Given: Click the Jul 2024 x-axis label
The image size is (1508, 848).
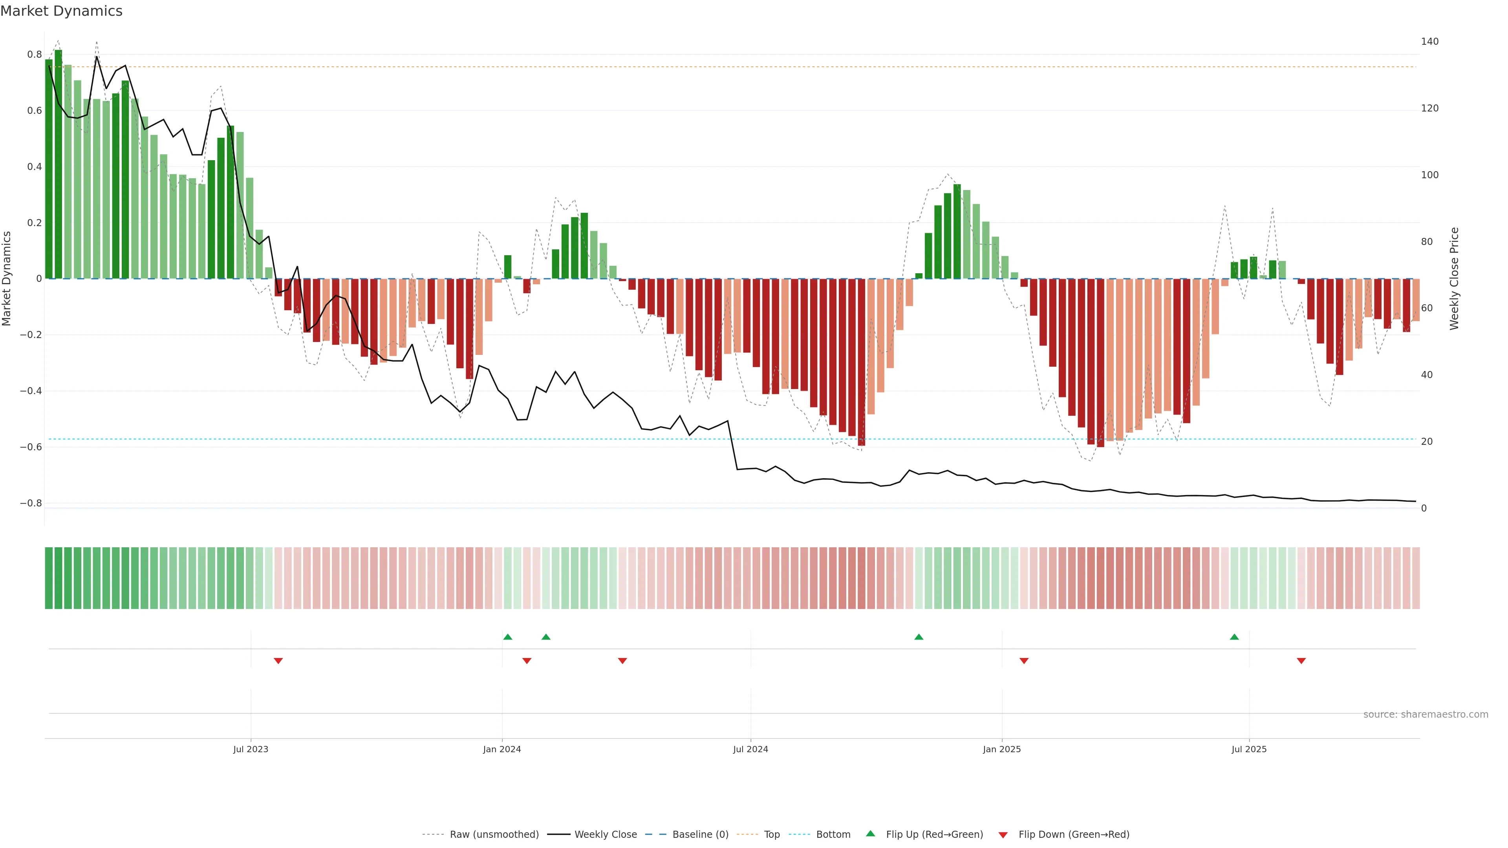Looking at the screenshot, I should click(x=750, y=749).
